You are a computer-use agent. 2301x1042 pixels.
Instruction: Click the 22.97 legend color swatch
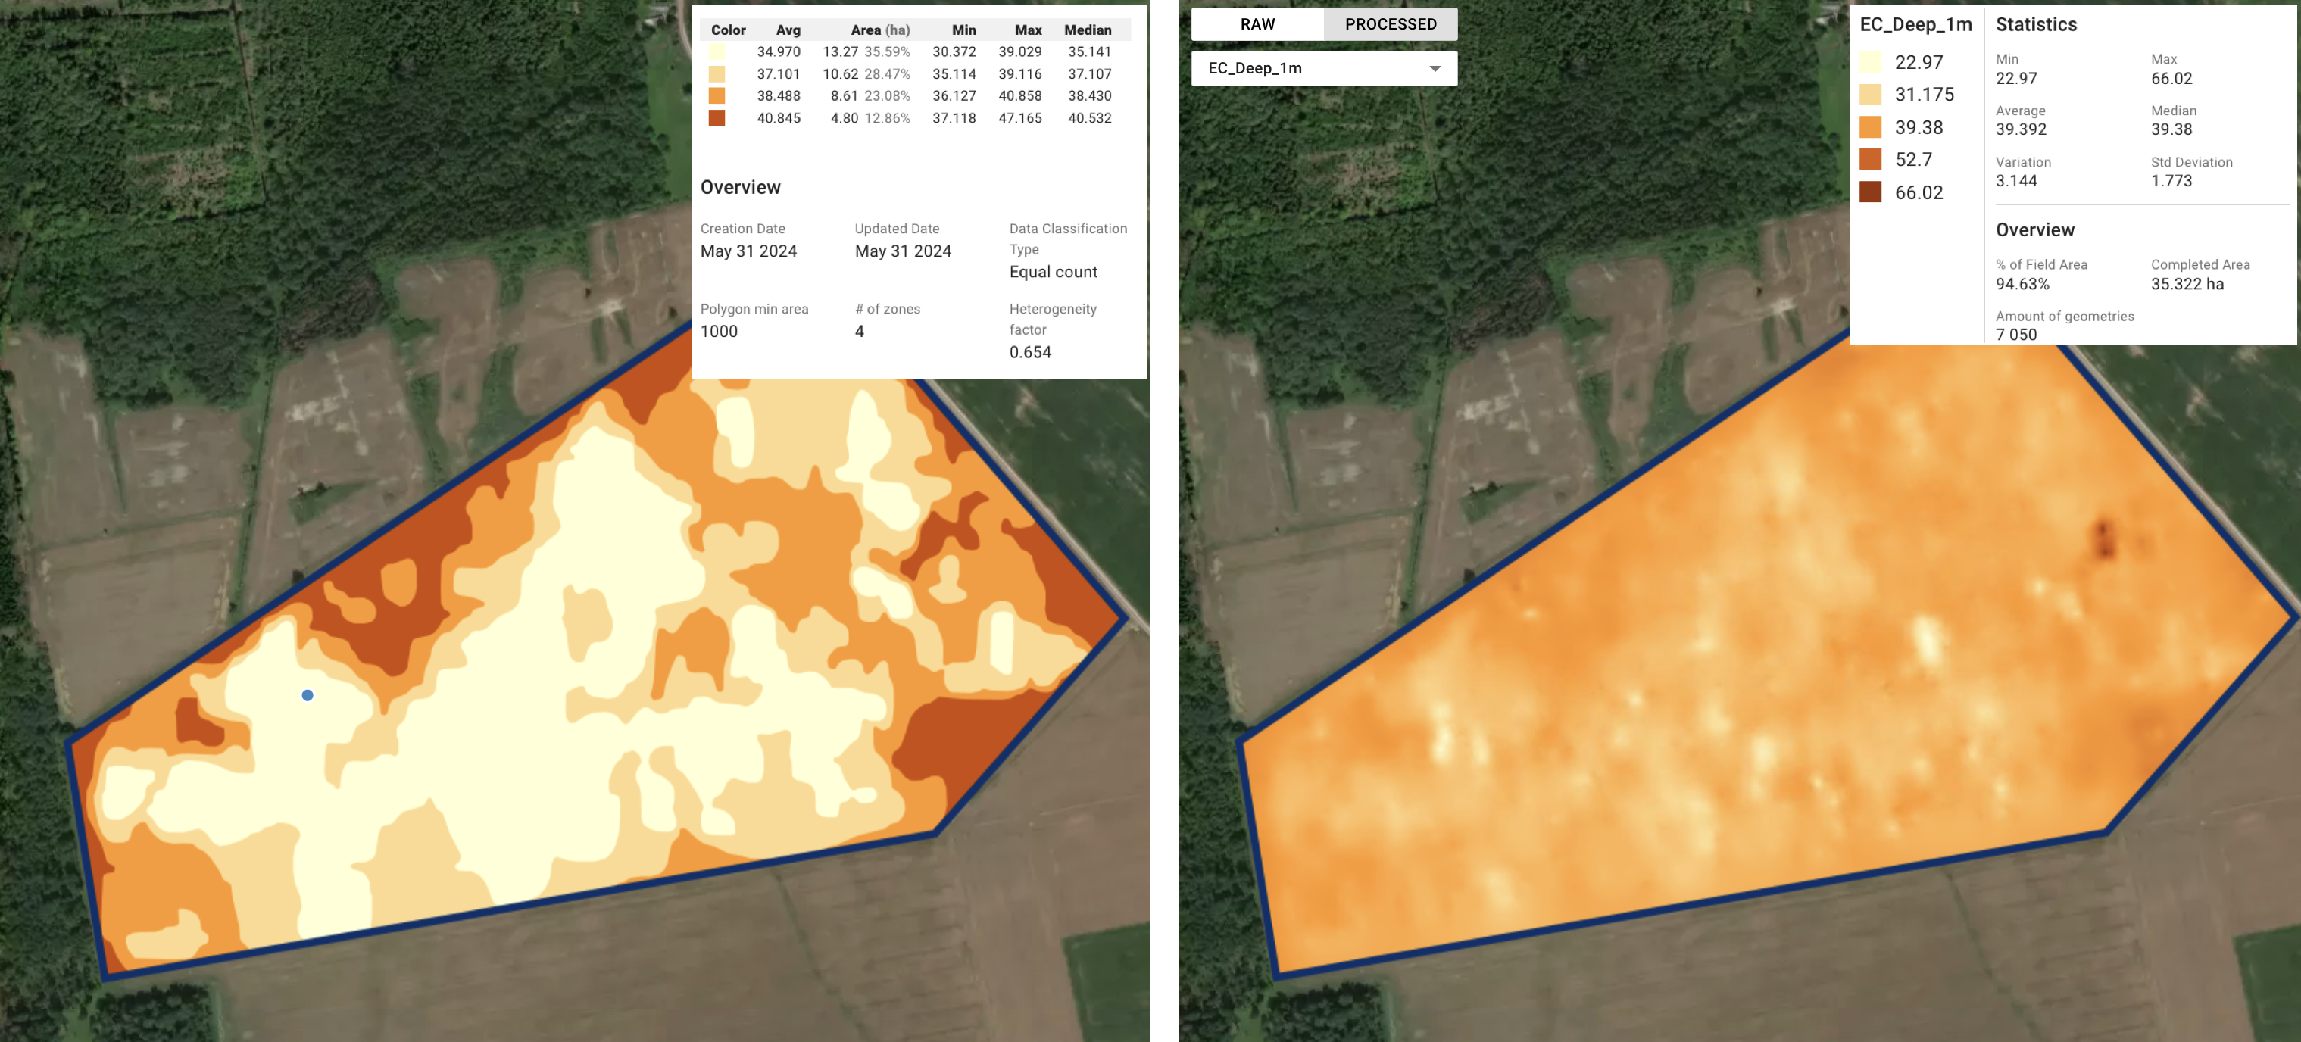(x=1869, y=63)
